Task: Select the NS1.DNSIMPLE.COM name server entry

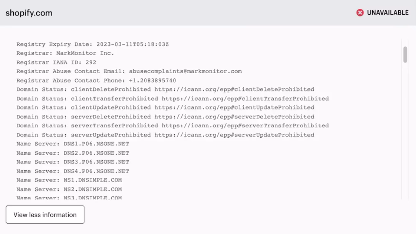Action: [x=93, y=180]
